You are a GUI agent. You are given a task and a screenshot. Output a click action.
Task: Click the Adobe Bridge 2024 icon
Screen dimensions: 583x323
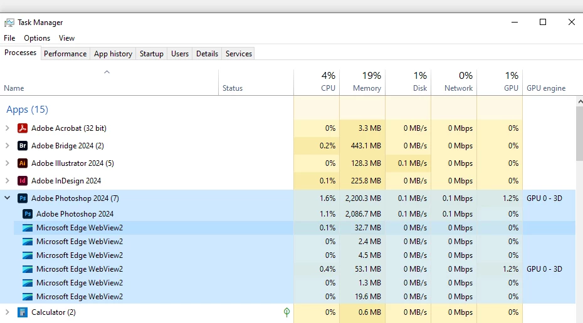[23, 145]
